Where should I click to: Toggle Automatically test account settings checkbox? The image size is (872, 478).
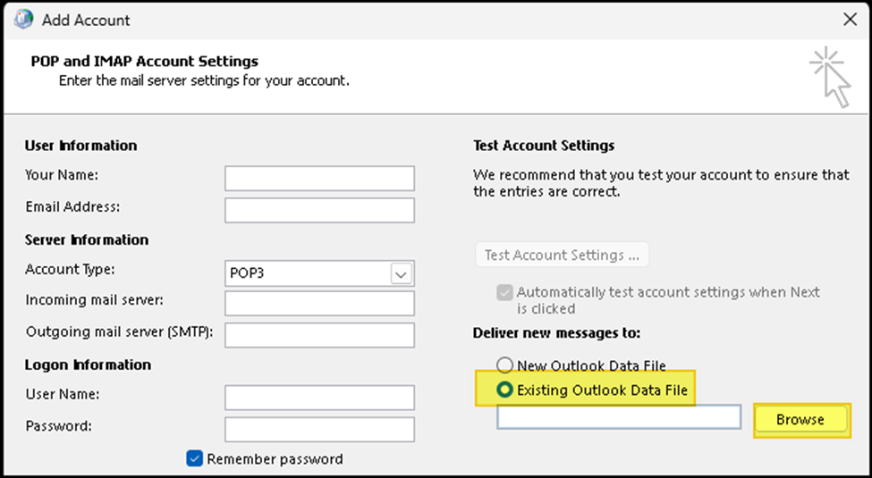coord(504,292)
